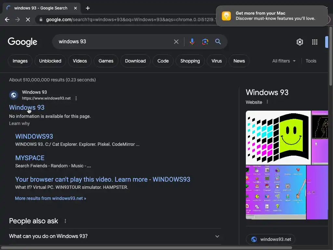The height and width of the screenshot is (250, 333).
Task: Open a new tab with the plus icon
Action: (88, 8)
